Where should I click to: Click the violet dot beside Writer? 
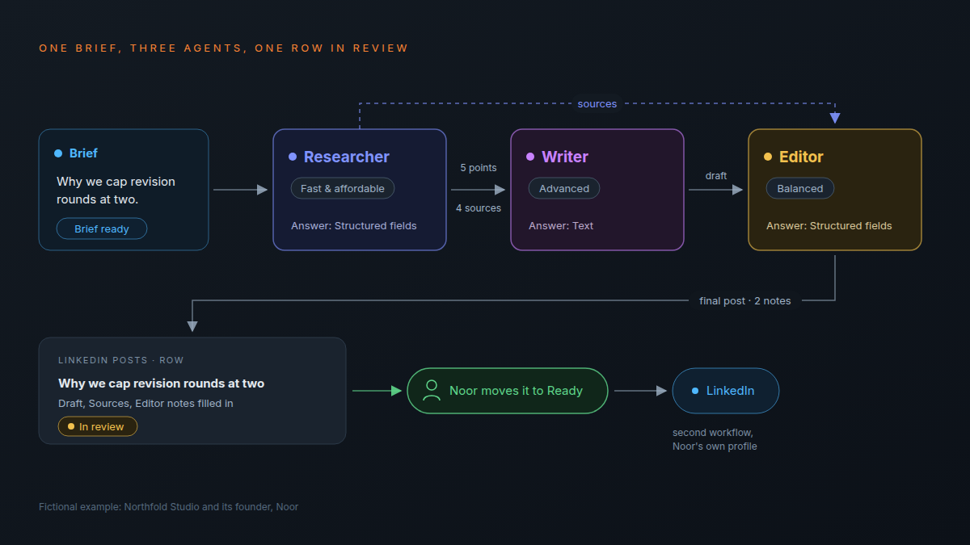click(530, 157)
